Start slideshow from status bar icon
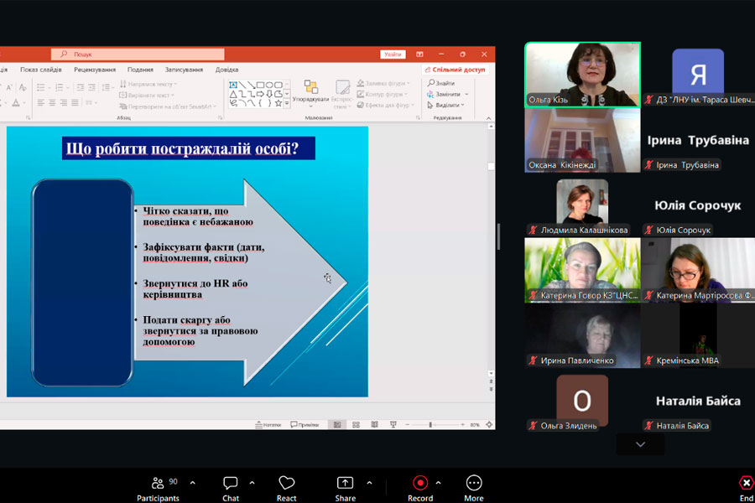 (393, 425)
